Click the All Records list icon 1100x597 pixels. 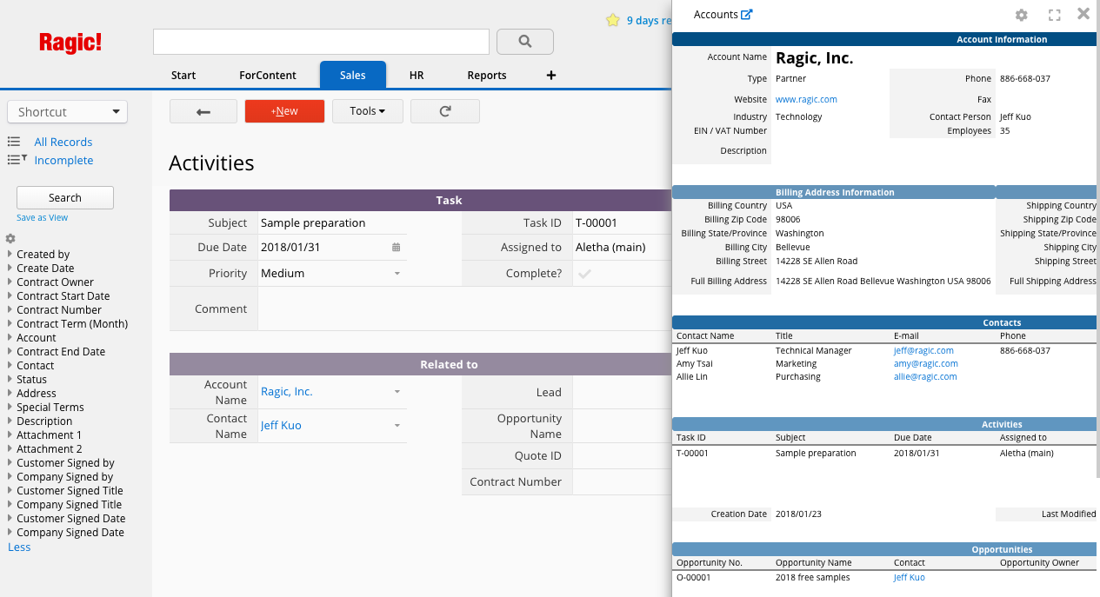(x=14, y=142)
